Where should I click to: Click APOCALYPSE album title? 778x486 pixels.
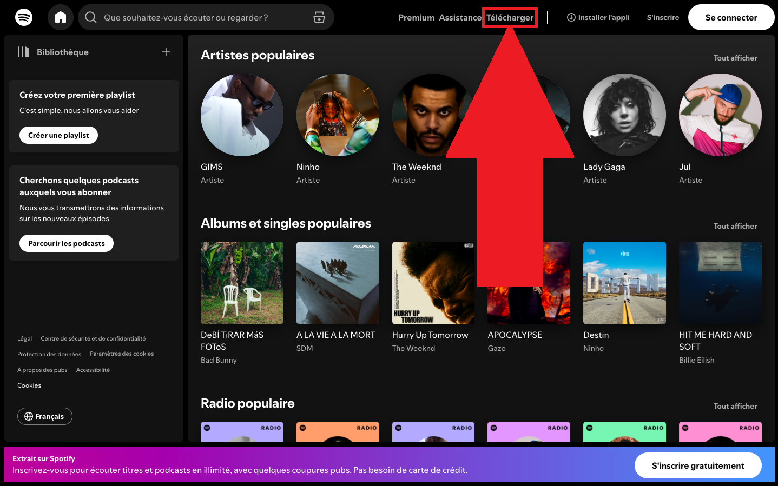point(515,335)
